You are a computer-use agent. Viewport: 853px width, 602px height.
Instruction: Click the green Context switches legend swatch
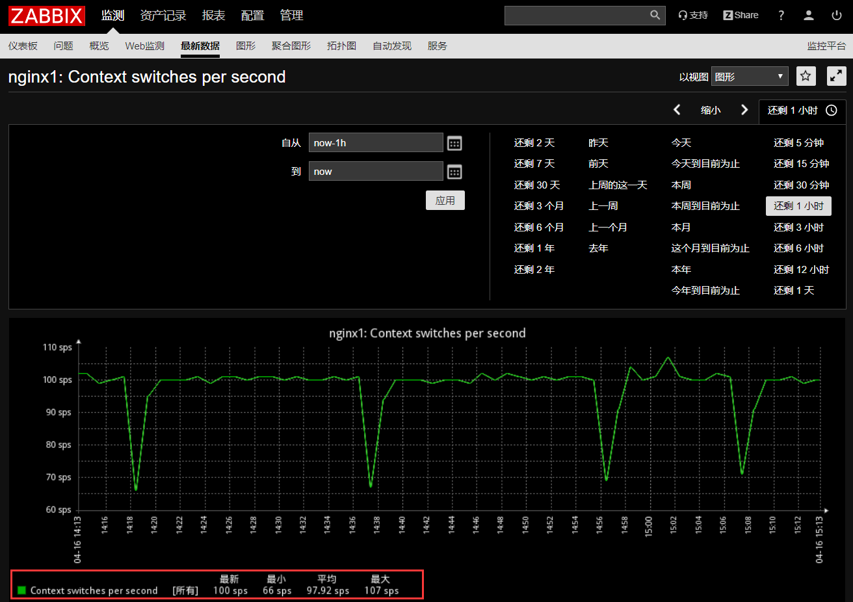[21, 590]
